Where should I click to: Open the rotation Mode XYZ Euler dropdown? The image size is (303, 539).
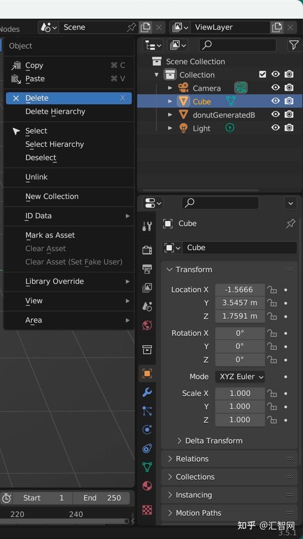click(x=240, y=377)
